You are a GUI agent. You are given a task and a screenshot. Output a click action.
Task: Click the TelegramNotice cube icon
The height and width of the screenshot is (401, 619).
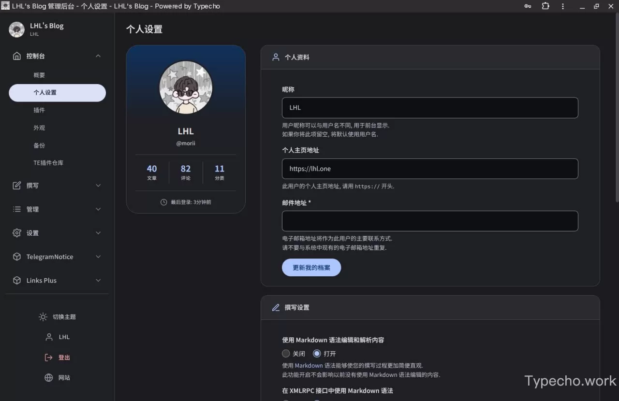17,257
